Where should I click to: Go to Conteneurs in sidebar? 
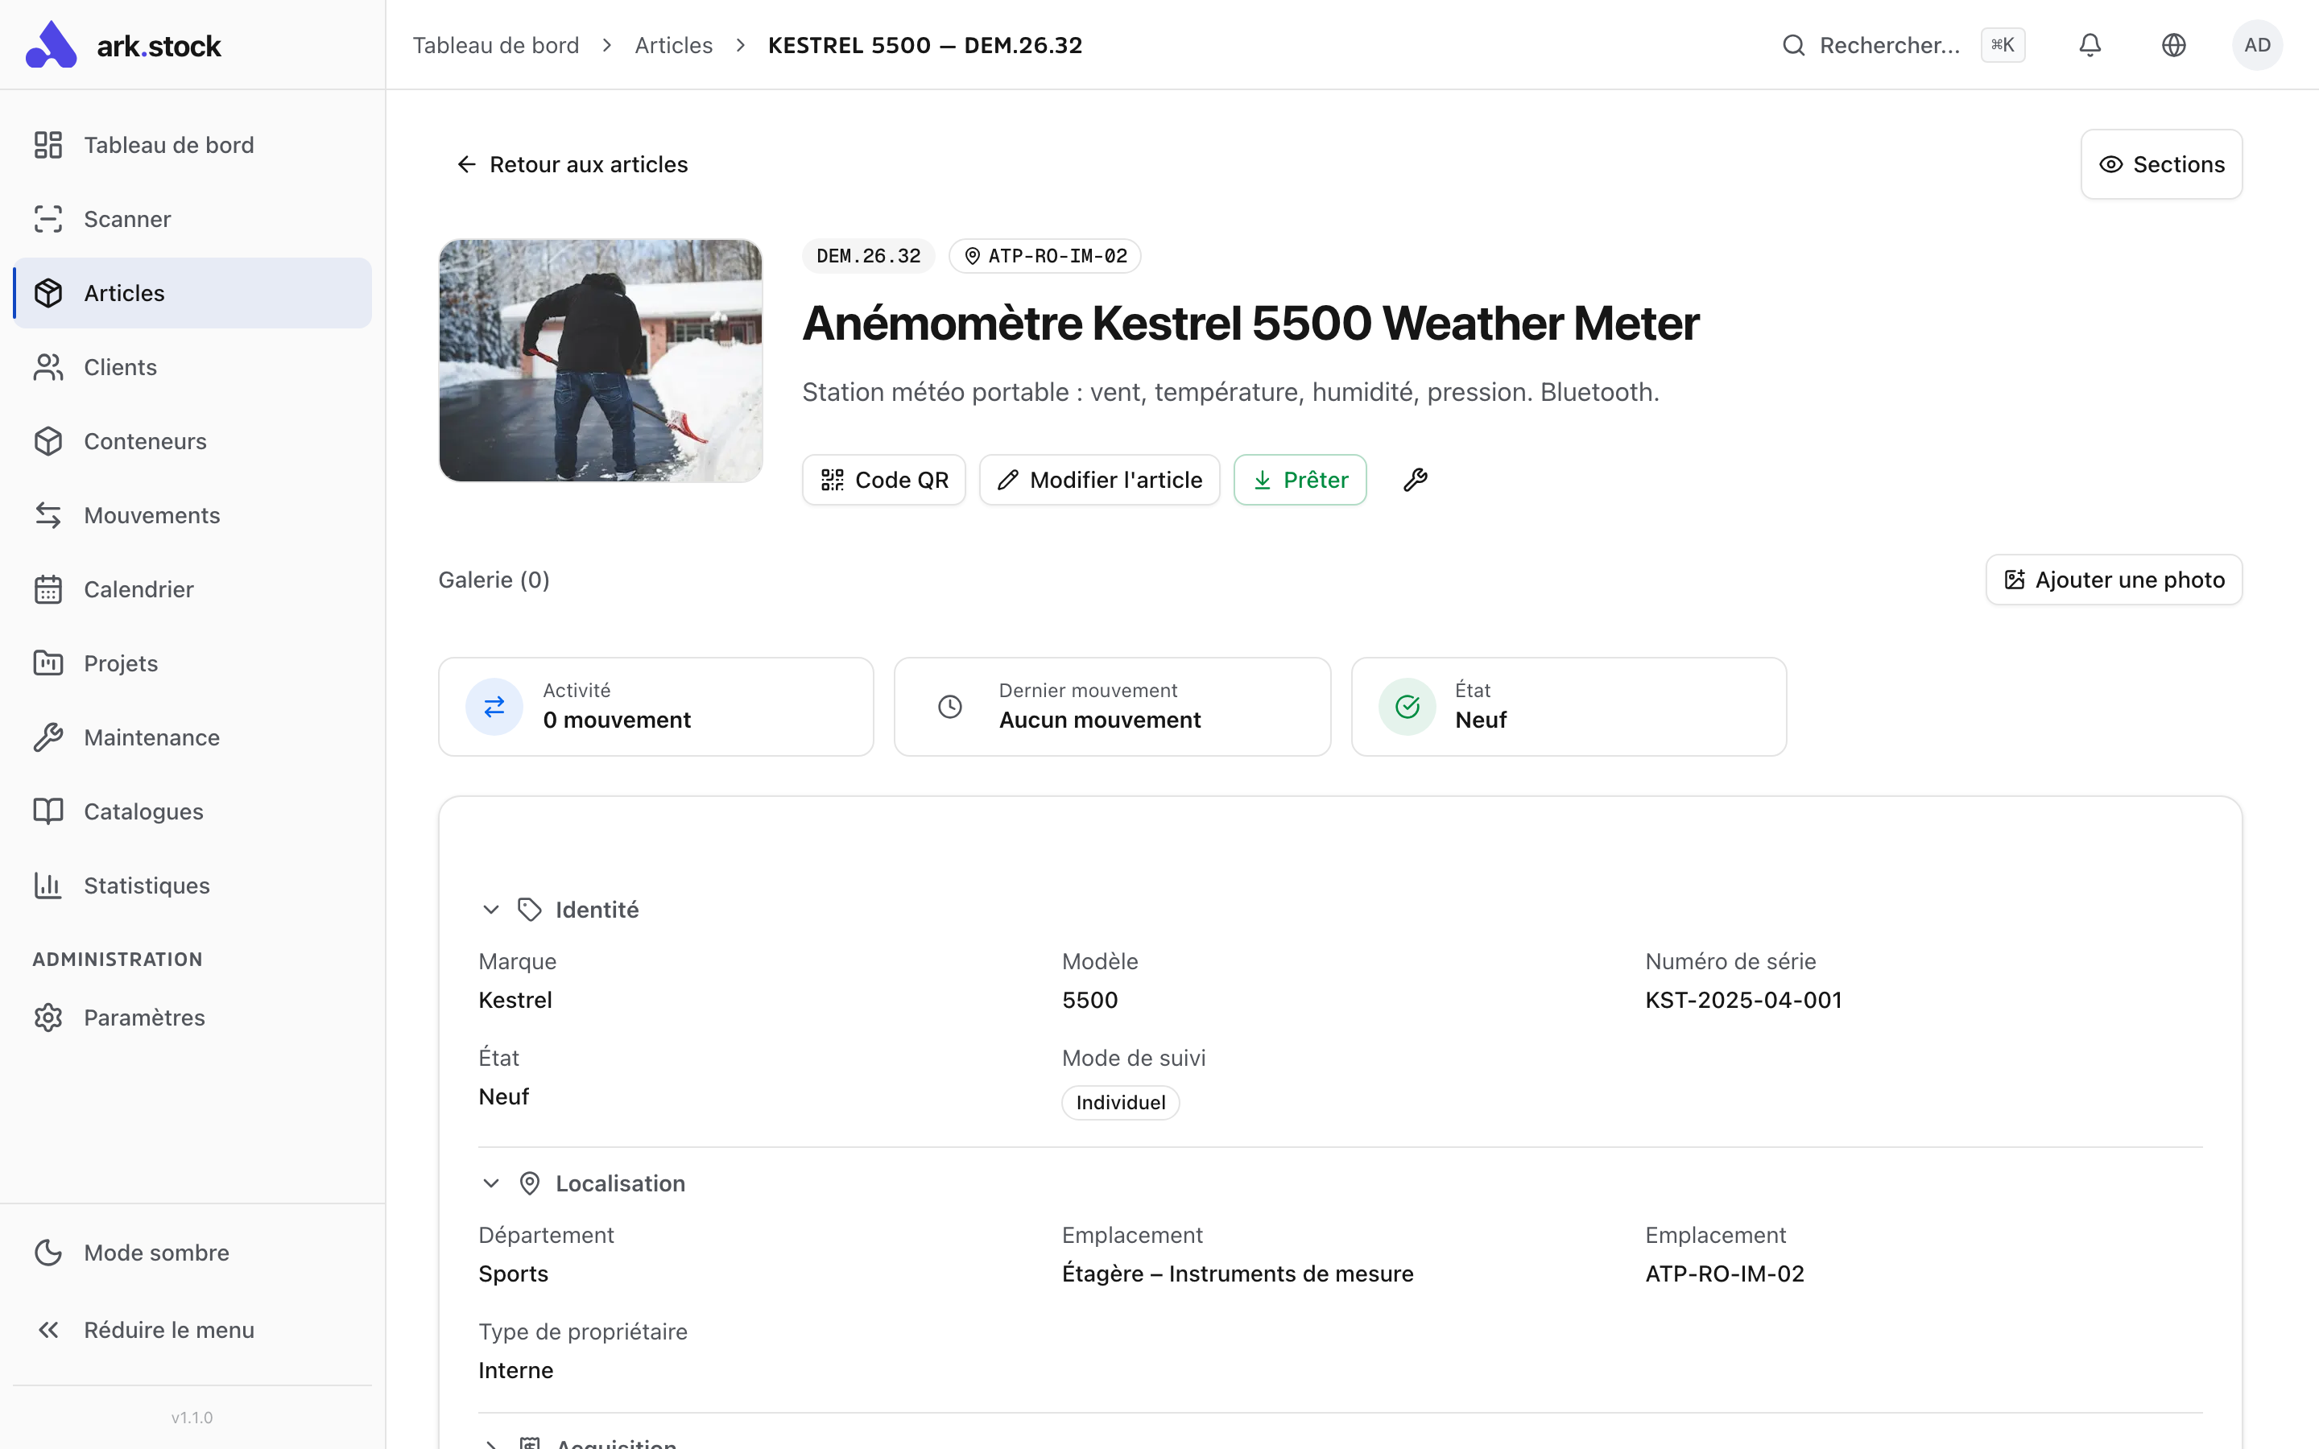145,441
